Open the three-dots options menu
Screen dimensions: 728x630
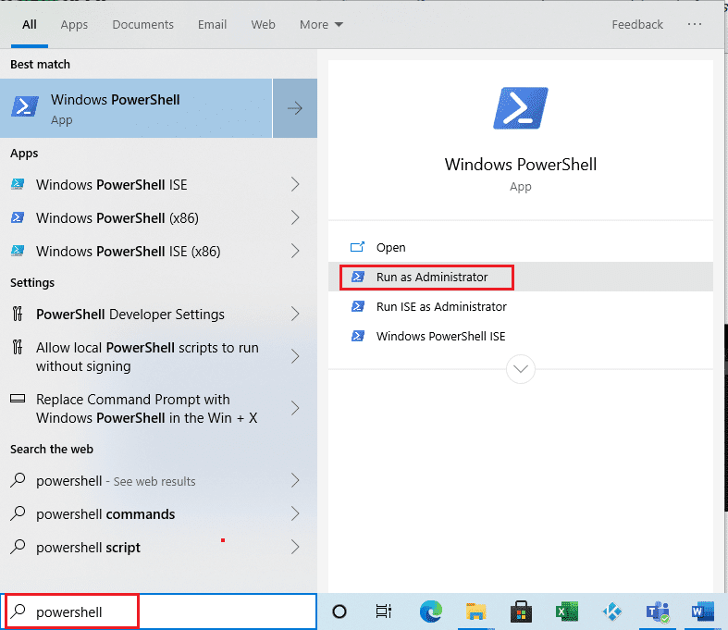point(695,24)
